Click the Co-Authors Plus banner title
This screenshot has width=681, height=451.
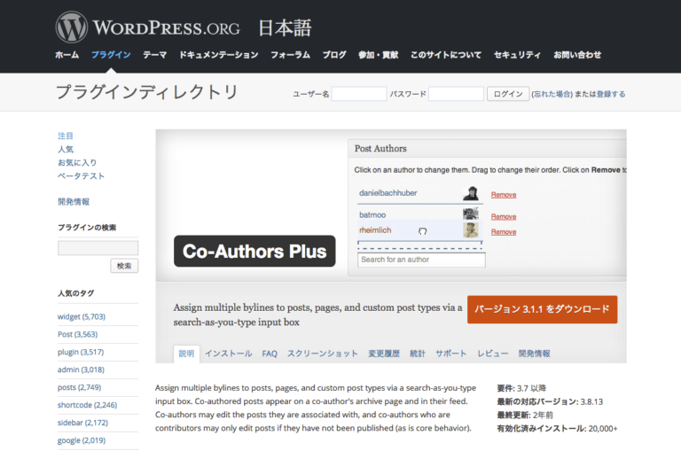[254, 252]
